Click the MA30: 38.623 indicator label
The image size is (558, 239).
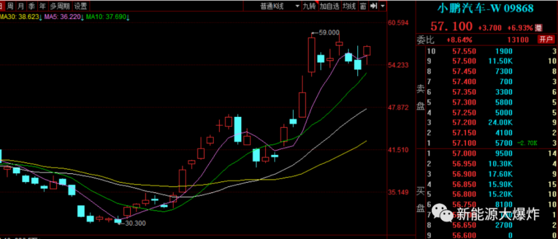point(19,17)
